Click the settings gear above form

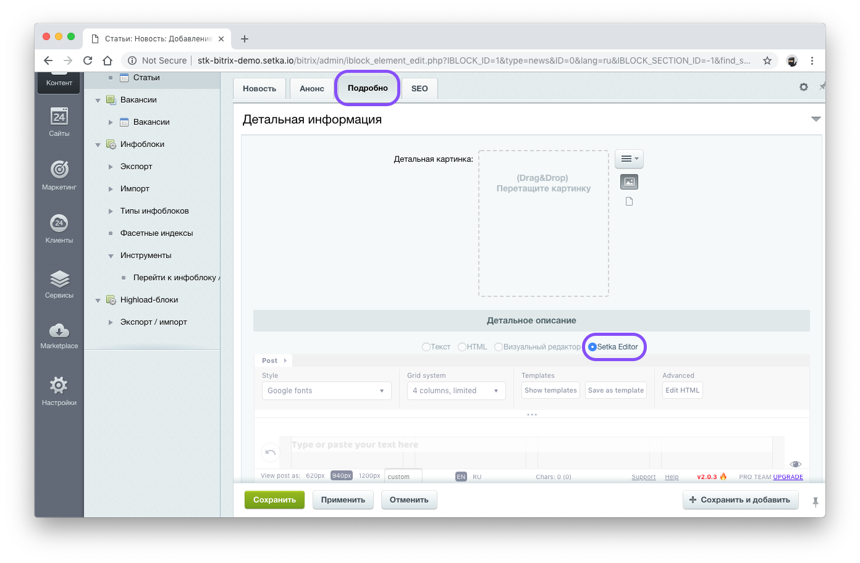click(803, 87)
